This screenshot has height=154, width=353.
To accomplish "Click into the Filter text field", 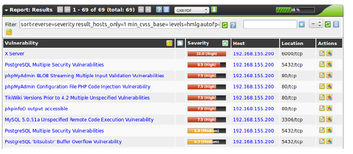I will pyautogui.click(x=120, y=24).
